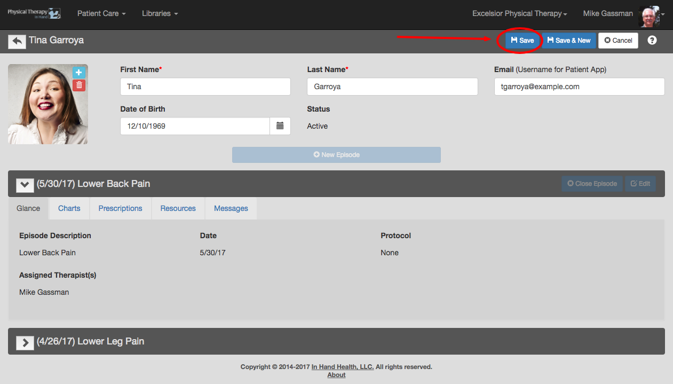Click the back arrow next to Tina Garroya
The image size is (673, 384).
(x=17, y=40)
